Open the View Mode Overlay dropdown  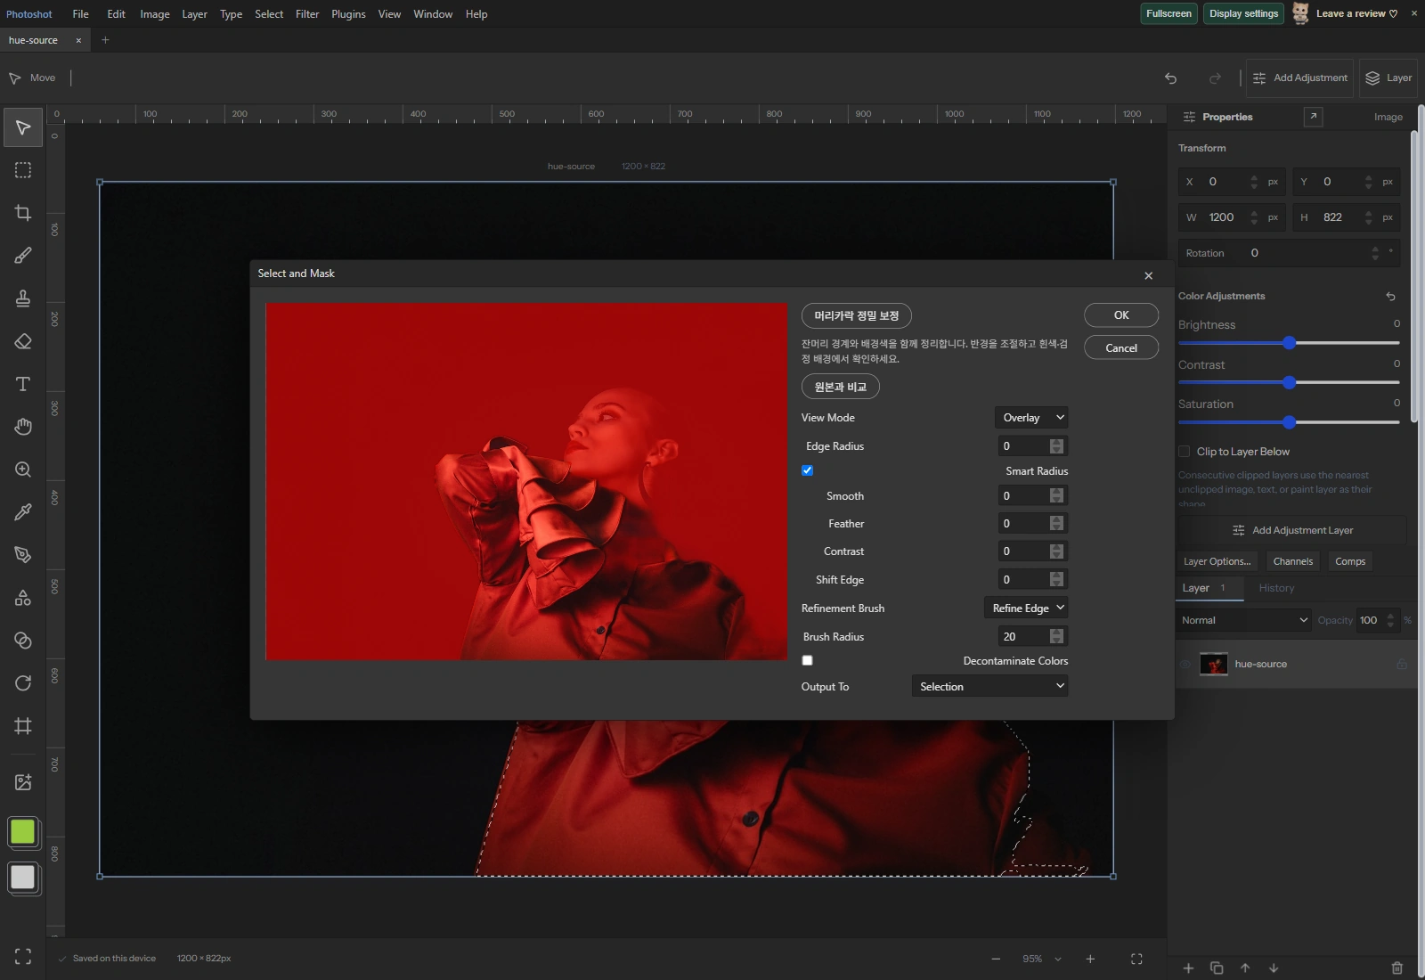1031,418
